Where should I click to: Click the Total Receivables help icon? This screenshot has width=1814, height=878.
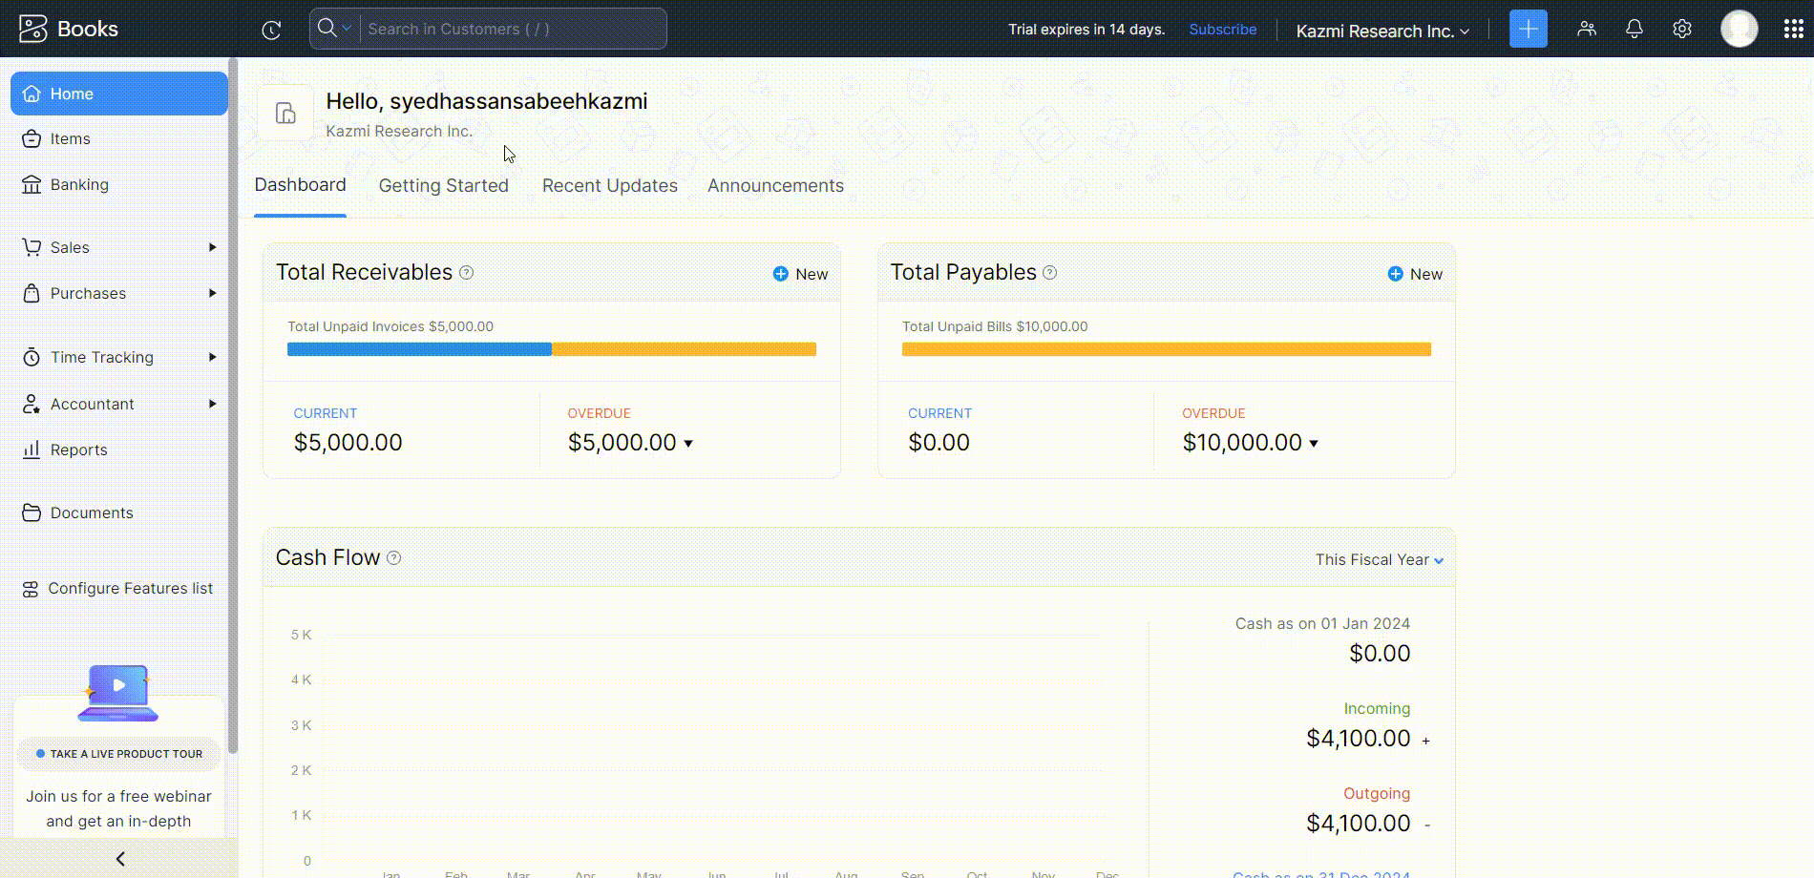coord(466,272)
